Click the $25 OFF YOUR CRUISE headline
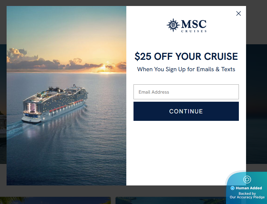Image resolution: width=267 pixels, height=204 pixels. pos(186,57)
